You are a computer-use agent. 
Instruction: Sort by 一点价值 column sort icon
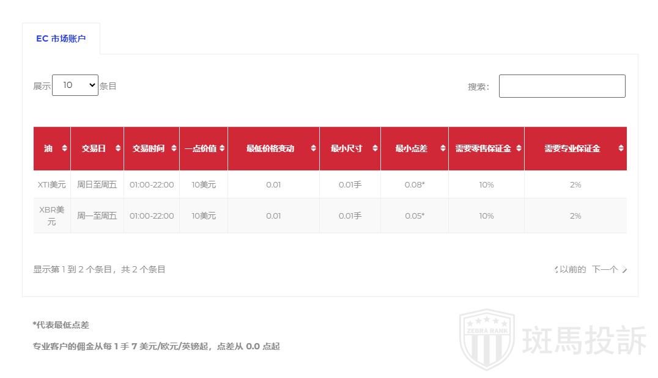[222, 148]
